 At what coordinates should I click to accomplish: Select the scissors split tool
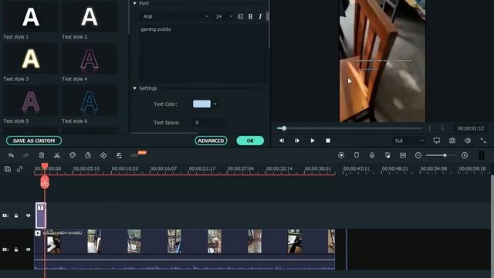[57, 155]
